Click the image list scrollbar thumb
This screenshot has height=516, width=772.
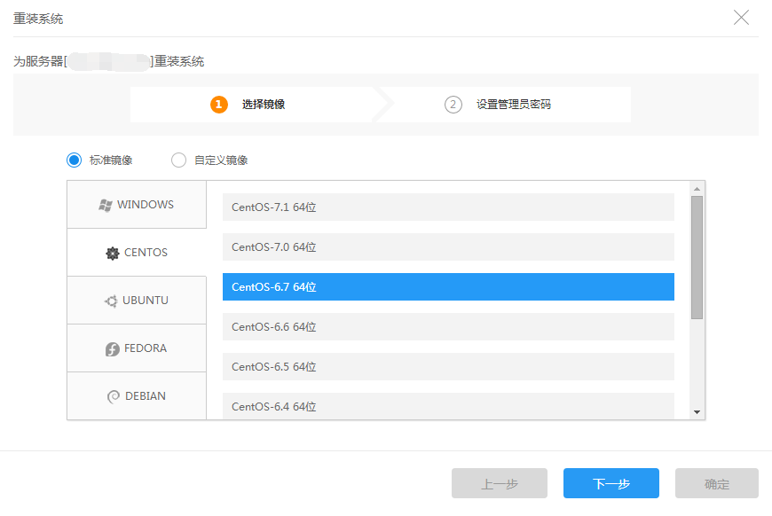(x=697, y=258)
